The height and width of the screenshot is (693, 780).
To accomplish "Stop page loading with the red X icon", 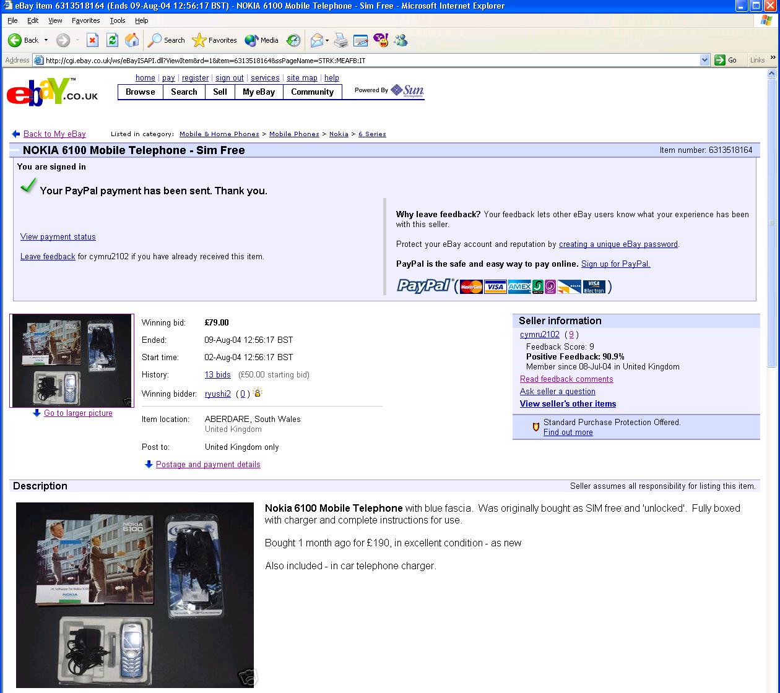I will tap(92, 40).
